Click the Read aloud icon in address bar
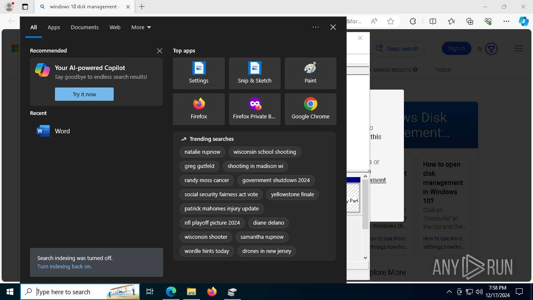The image size is (533, 300). (x=374, y=21)
